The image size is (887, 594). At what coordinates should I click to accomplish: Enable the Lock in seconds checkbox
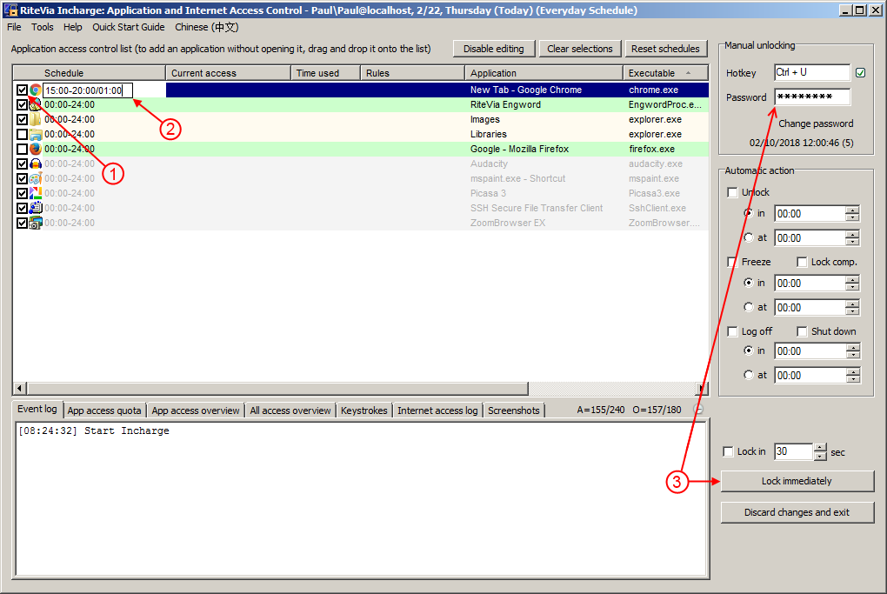(x=728, y=451)
